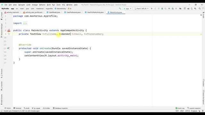Click the Apply Changes and Restart Activity icon
Viewport: 205px width, 115px height.
click(x=155, y=9)
